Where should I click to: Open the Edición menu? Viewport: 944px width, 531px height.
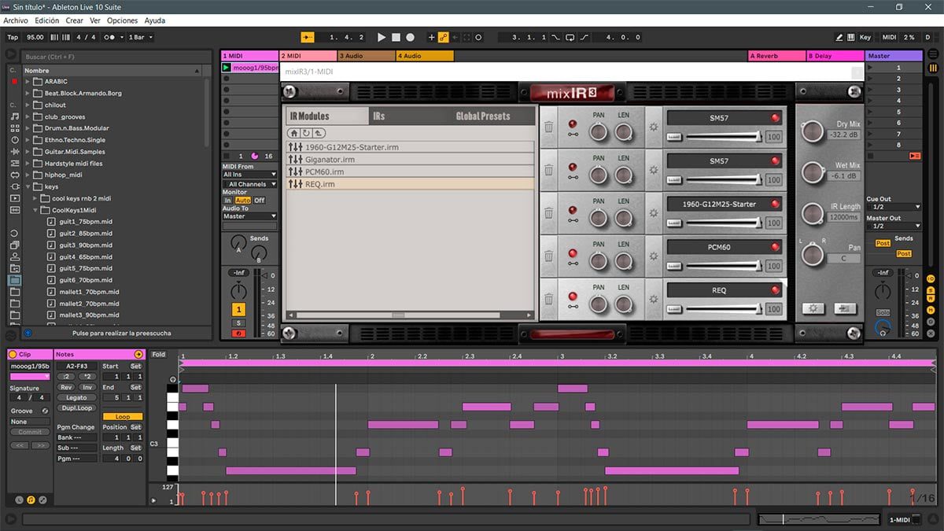tap(47, 20)
